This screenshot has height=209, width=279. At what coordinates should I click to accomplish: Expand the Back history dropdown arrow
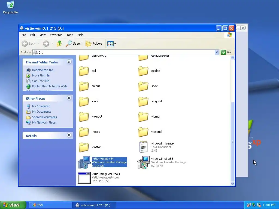(38, 44)
